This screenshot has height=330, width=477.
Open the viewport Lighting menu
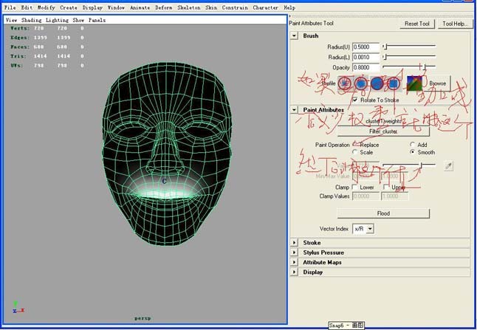click(57, 20)
